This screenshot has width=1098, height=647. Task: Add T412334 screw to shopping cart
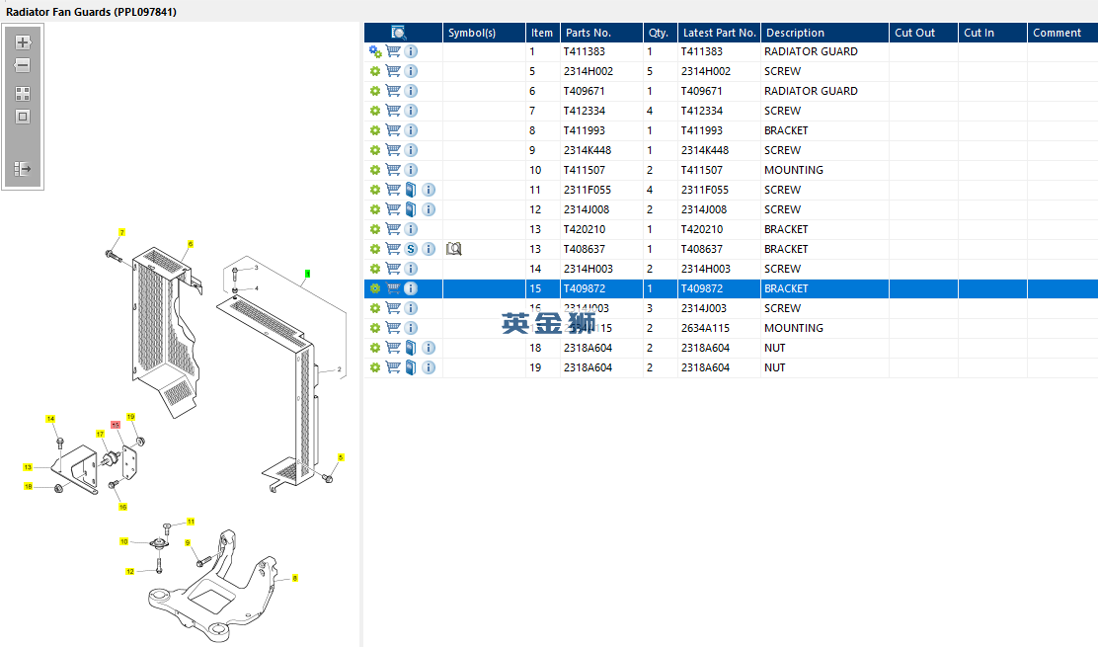[394, 111]
